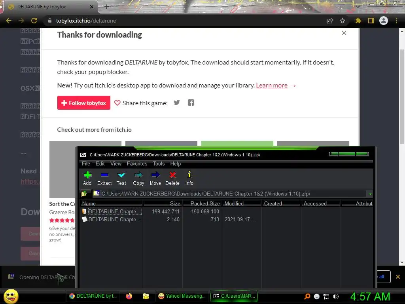Viewport: 405px width, 304px height.
Task: Open the 7-Zip File menu
Action: (86, 163)
